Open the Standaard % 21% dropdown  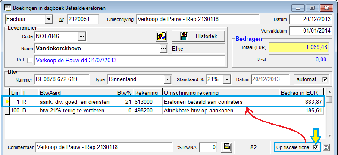pos(227,79)
